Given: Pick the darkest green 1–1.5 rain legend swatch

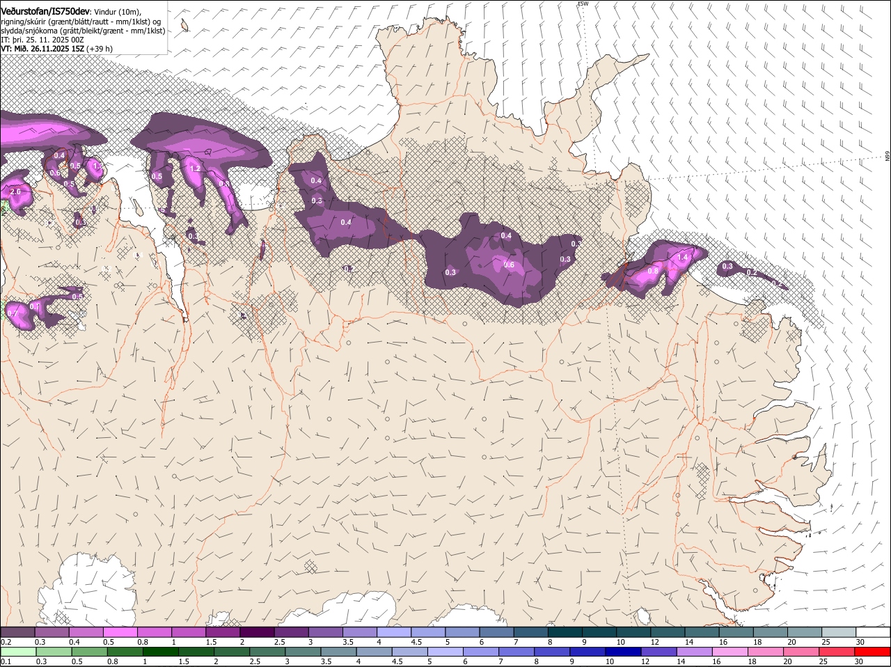Looking at the screenshot, I should tap(160, 652).
